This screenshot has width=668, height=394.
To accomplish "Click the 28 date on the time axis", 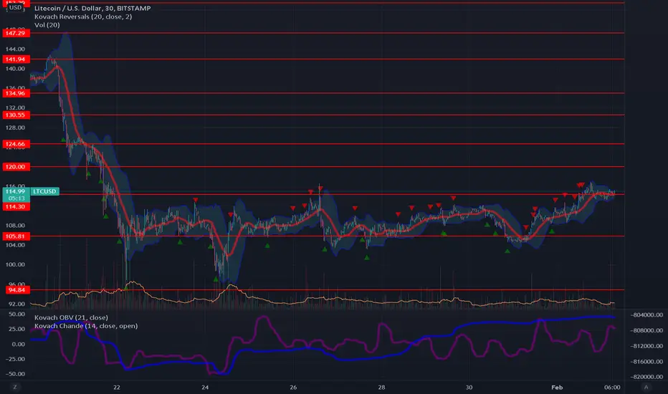I will [x=381, y=387].
